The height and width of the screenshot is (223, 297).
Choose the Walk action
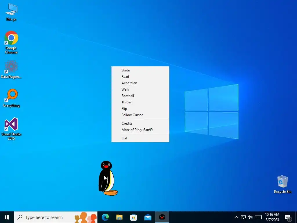[x=140, y=89]
